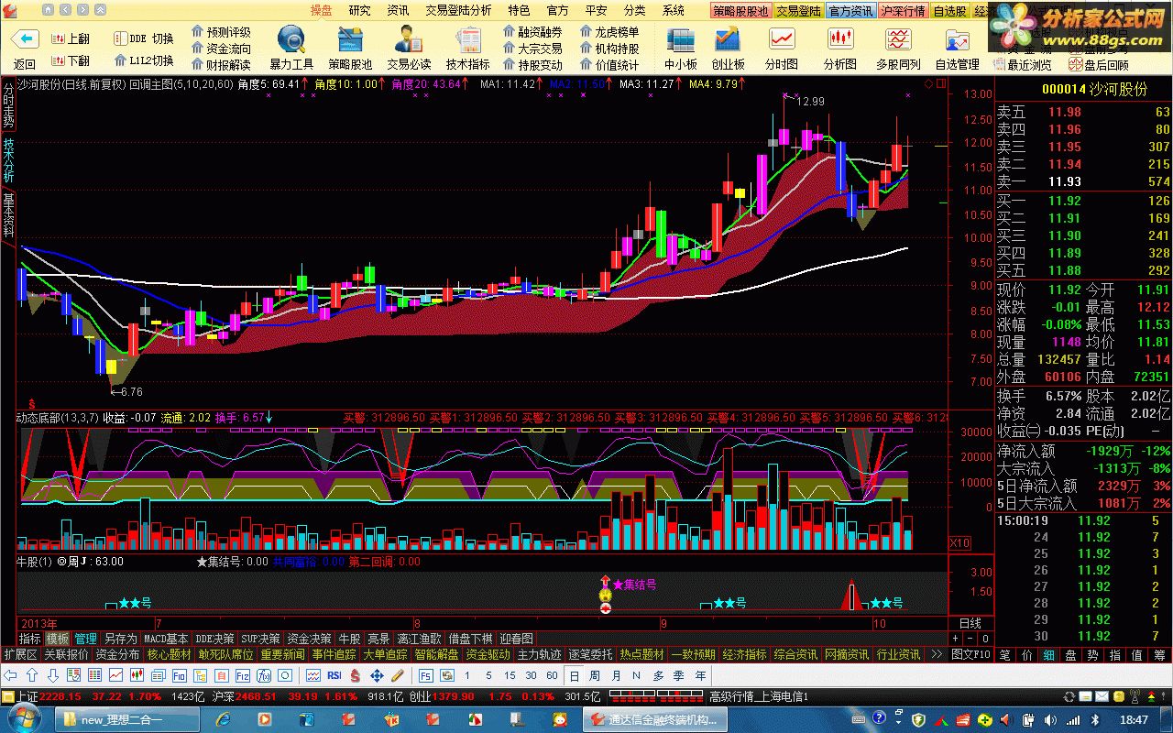Open the 中小板 icon
The width and height of the screenshot is (1173, 733).
tap(681, 39)
